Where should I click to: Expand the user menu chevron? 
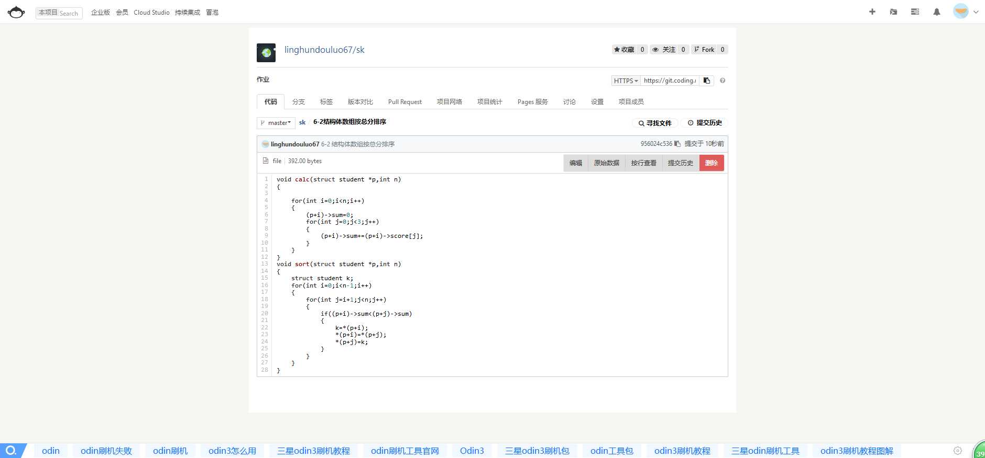coord(976,12)
